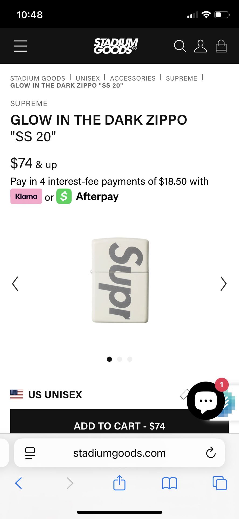Advance the product gallery with right chevron
This screenshot has width=239, height=519.
(224, 284)
